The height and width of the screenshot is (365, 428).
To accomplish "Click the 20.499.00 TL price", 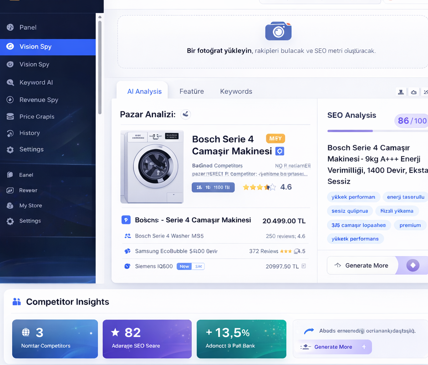I will click(284, 221).
